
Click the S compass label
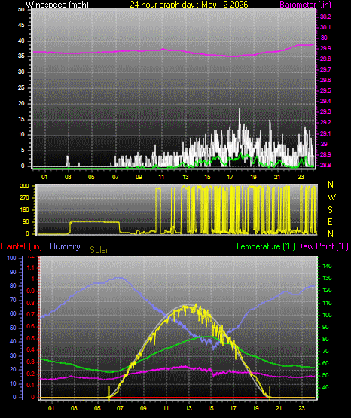tap(330, 210)
